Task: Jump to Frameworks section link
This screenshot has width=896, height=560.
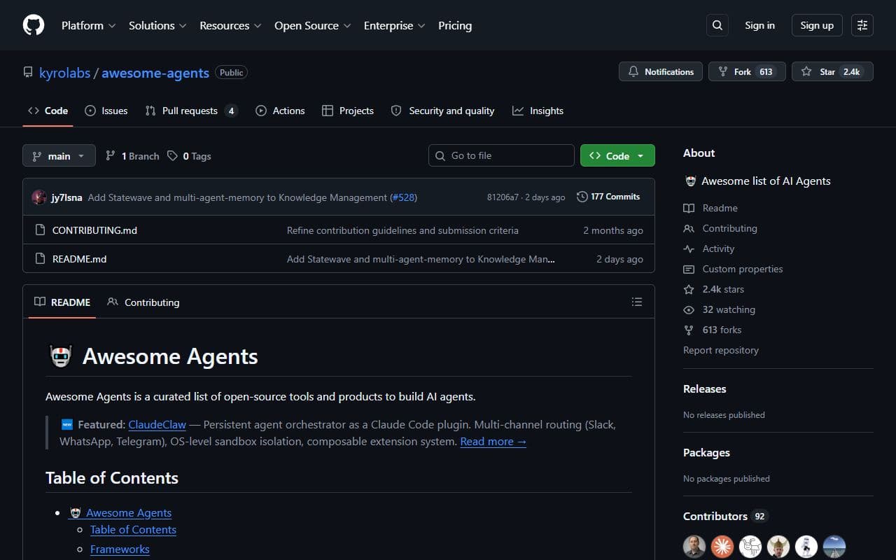Action: click(120, 549)
